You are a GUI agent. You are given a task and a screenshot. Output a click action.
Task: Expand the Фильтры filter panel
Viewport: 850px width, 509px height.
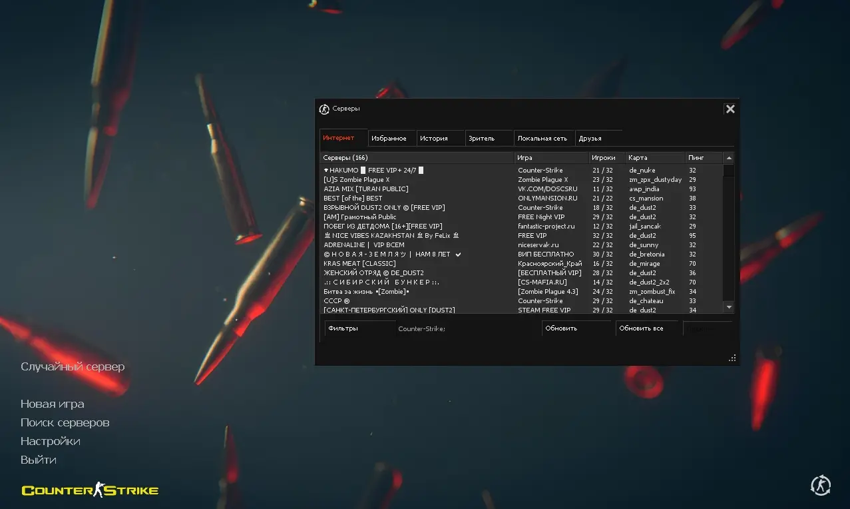(358, 328)
